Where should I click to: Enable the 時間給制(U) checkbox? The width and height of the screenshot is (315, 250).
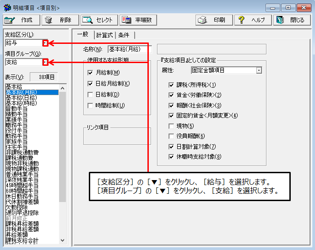point(90,106)
